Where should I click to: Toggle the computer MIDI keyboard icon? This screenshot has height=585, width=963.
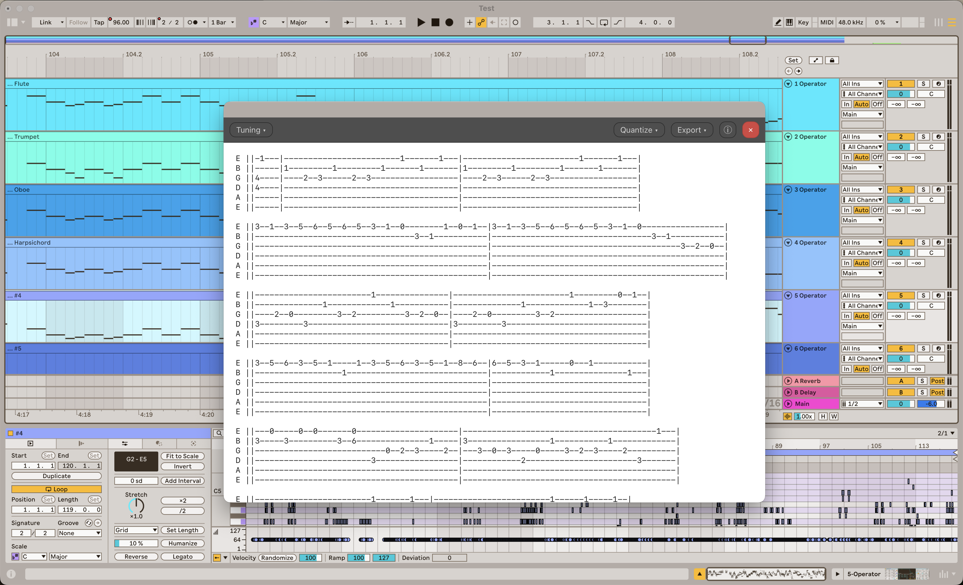[x=790, y=23]
